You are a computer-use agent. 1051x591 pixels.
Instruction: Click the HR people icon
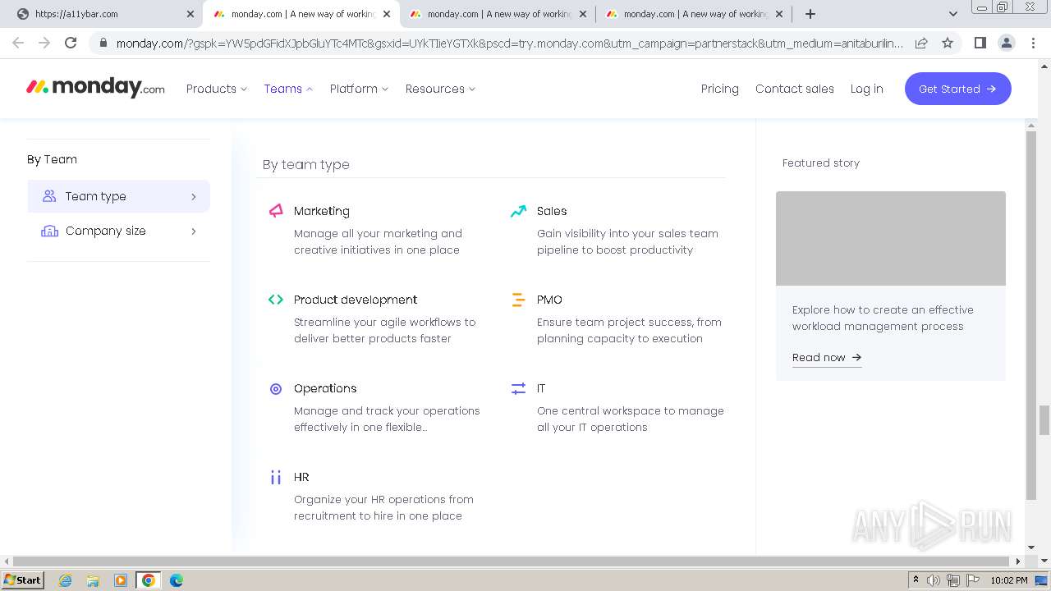(276, 477)
